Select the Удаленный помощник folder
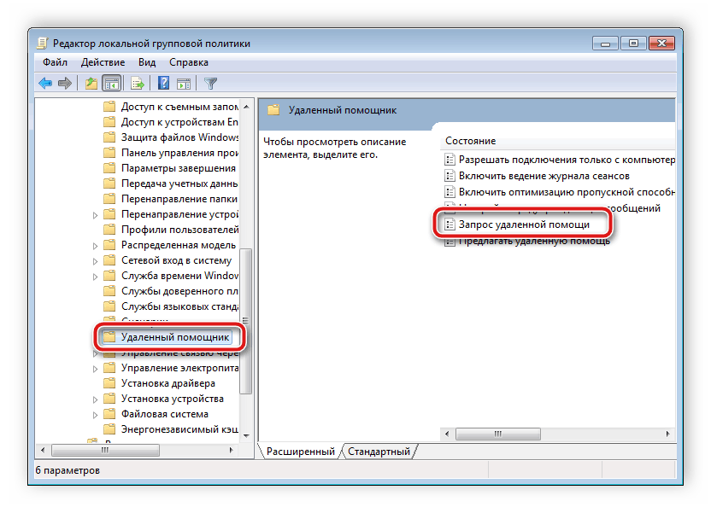The image size is (711, 513). click(173, 337)
